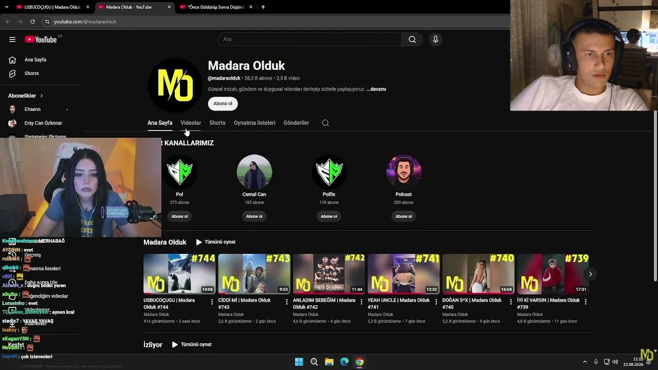Open options menu for YEAH UNCLE #741 video
Image resolution: width=658 pixels, height=370 pixels.
pyautogui.click(x=436, y=302)
